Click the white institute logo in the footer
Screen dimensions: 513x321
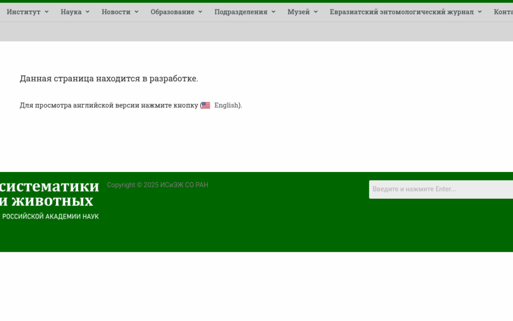point(49,201)
